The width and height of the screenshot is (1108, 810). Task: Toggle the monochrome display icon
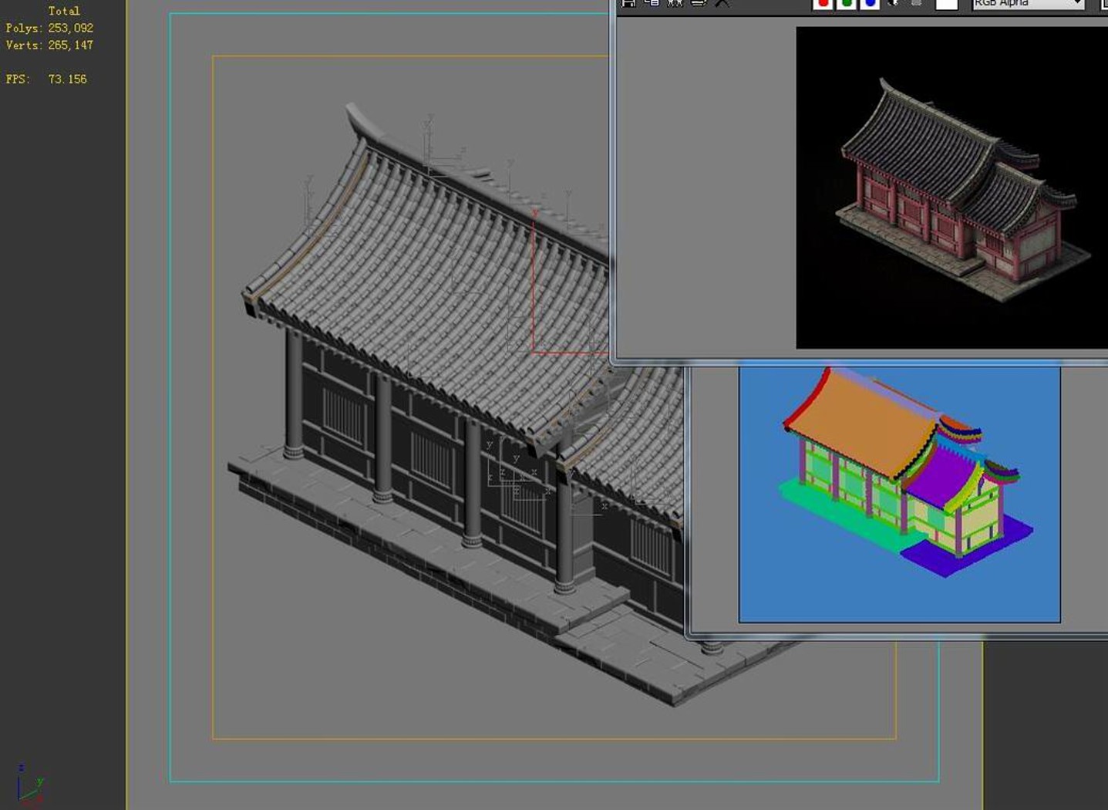[916, 3]
